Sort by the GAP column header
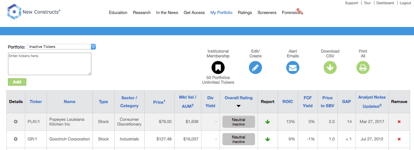 pyautogui.click(x=346, y=102)
